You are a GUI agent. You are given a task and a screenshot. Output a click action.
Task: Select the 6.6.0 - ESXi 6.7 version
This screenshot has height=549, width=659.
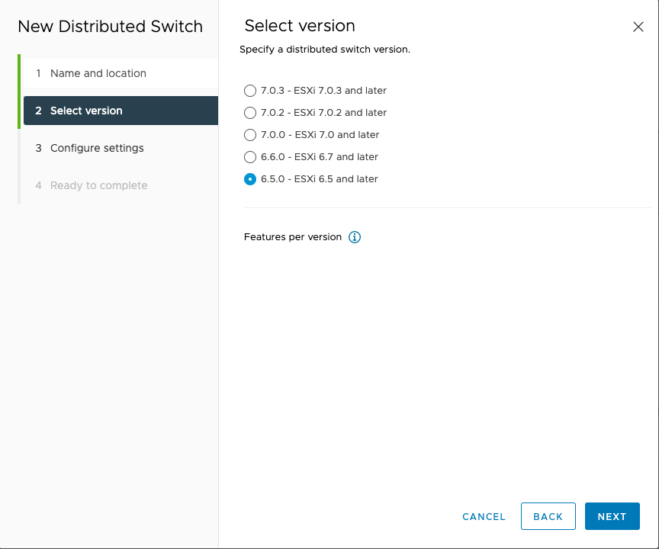pyautogui.click(x=249, y=157)
